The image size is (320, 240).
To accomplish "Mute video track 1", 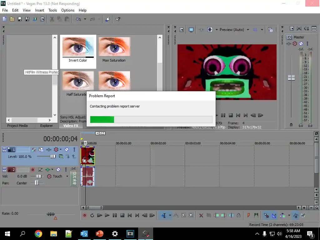I will click(x=67, y=150).
